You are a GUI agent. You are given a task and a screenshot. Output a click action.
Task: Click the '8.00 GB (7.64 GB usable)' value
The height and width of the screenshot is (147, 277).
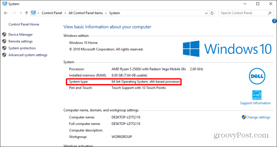click(x=129, y=75)
